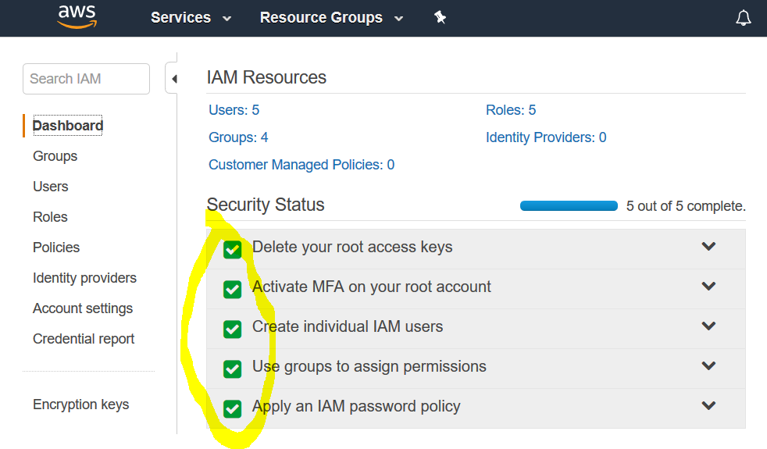
Task: Open the Resource Groups dropdown
Action: (331, 17)
